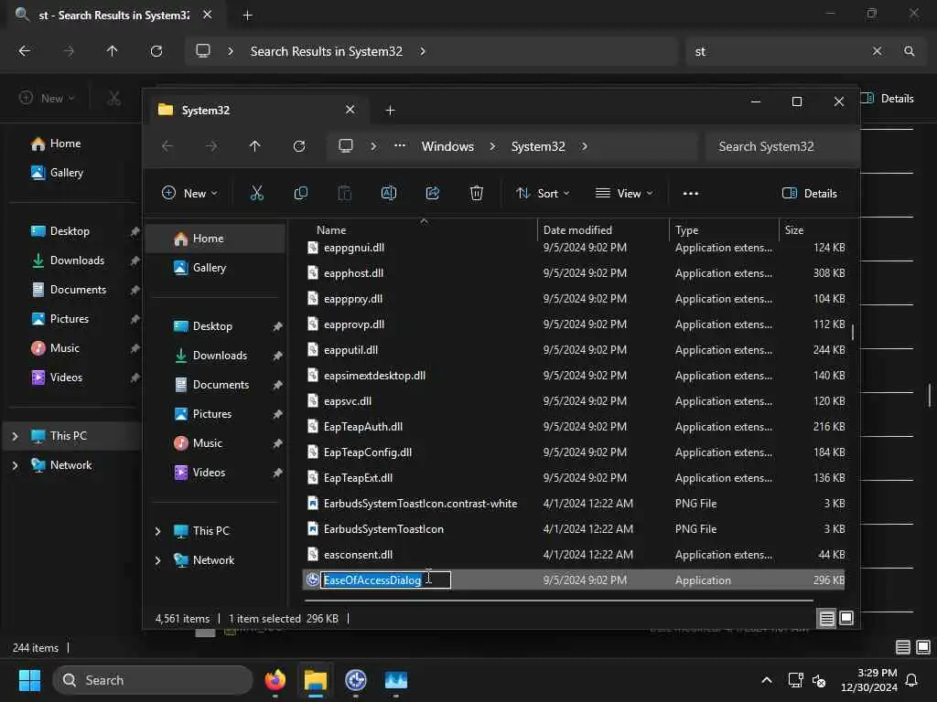Screen dimensions: 937x702
Task: Refresh the search results window
Action: [156, 51]
